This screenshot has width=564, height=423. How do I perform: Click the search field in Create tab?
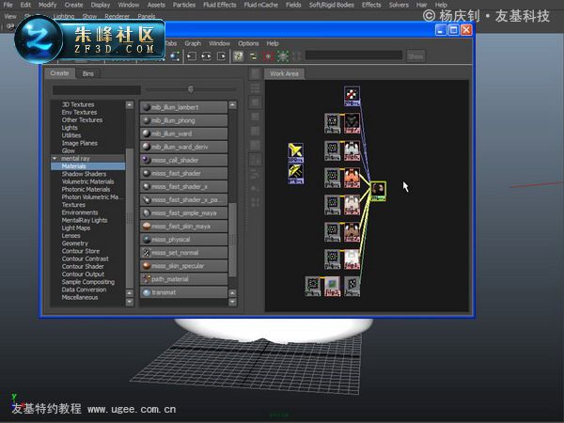pyautogui.click(x=97, y=89)
